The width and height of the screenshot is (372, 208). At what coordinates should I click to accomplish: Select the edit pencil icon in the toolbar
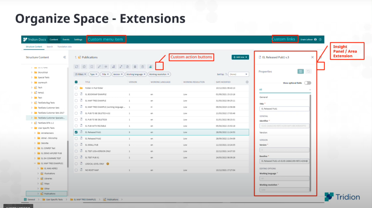pyautogui.click(x=99, y=66)
